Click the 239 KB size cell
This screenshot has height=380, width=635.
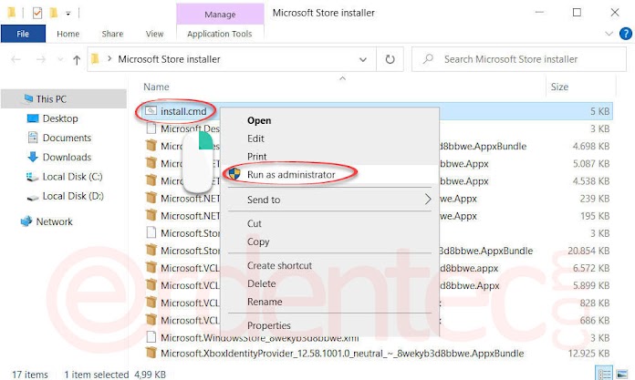[x=595, y=199]
